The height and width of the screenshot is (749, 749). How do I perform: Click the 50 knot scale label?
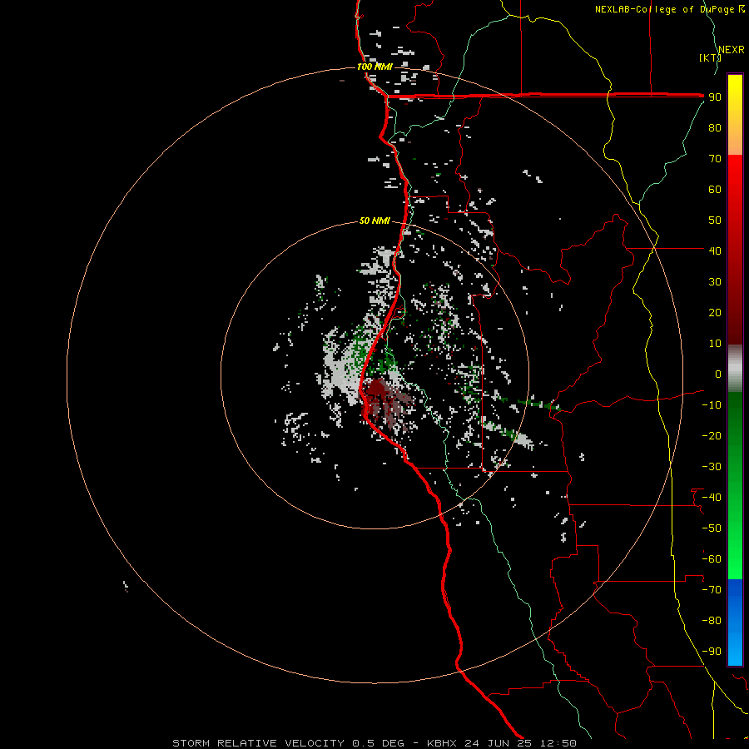point(715,221)
